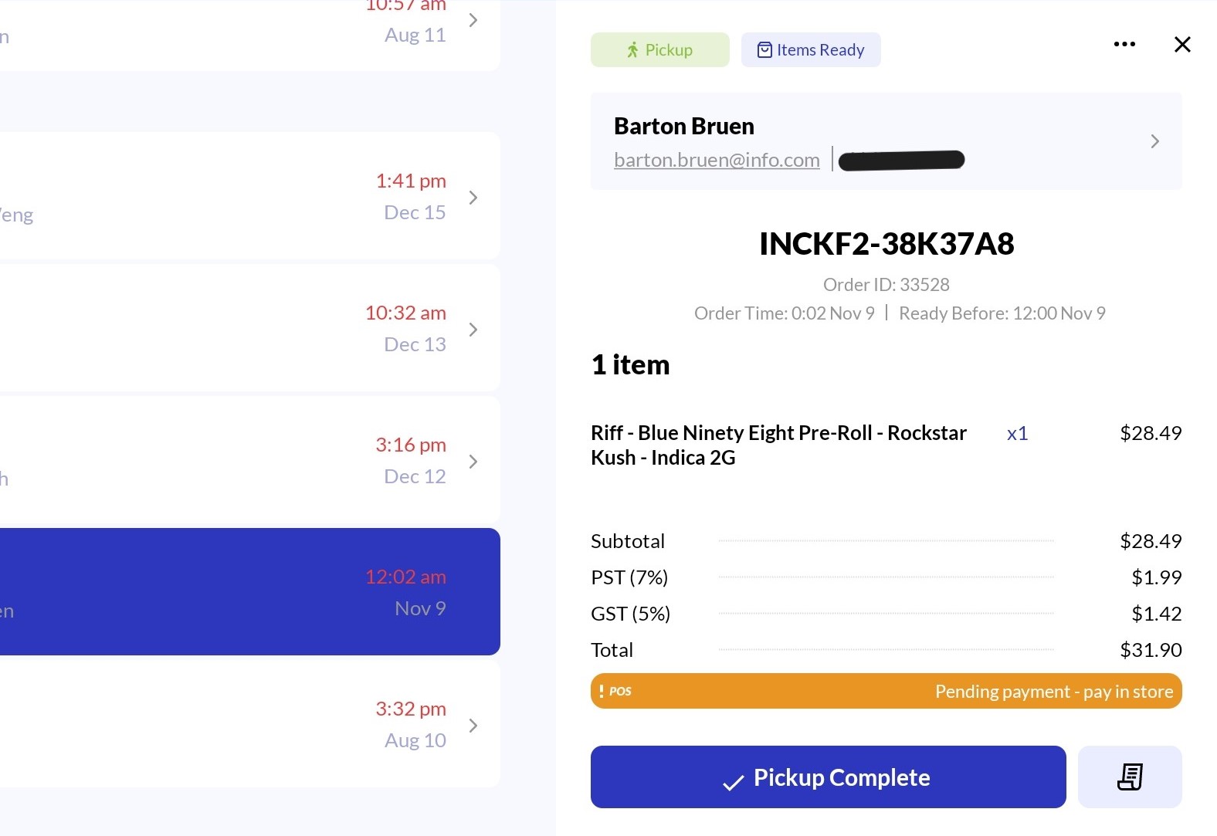Viewport: 1217px width, 836px height.
Task: Click the Pending payment orange banner
Action: (x=886, y=691)
